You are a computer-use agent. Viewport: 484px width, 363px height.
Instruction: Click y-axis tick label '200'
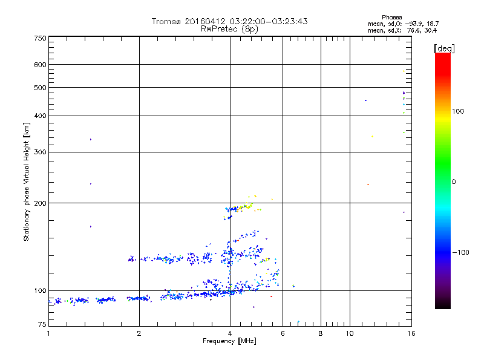[x=41, y=203]
